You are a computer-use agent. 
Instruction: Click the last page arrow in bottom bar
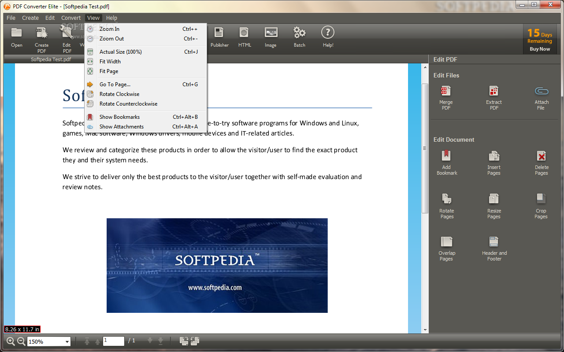point(160,341)
